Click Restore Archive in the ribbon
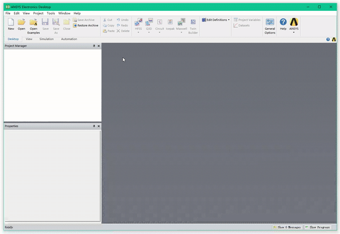 click(x=86, y=25)
